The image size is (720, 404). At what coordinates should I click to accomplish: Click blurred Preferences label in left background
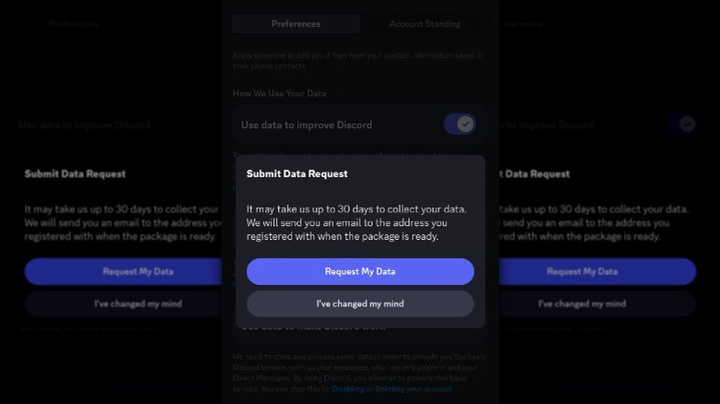[x=74, y=24]
